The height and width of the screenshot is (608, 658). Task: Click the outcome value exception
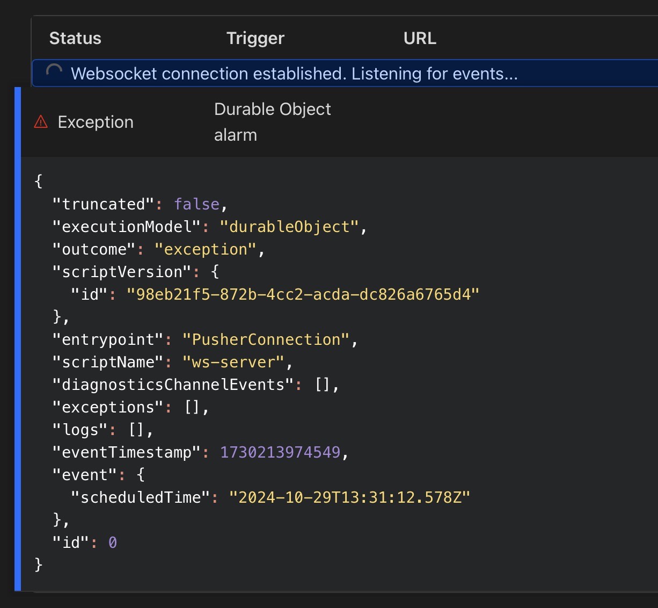(205, 249)
